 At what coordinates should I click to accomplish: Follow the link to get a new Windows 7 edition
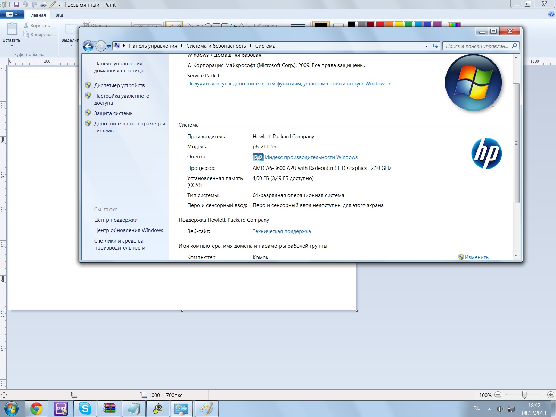click(289, 84)
